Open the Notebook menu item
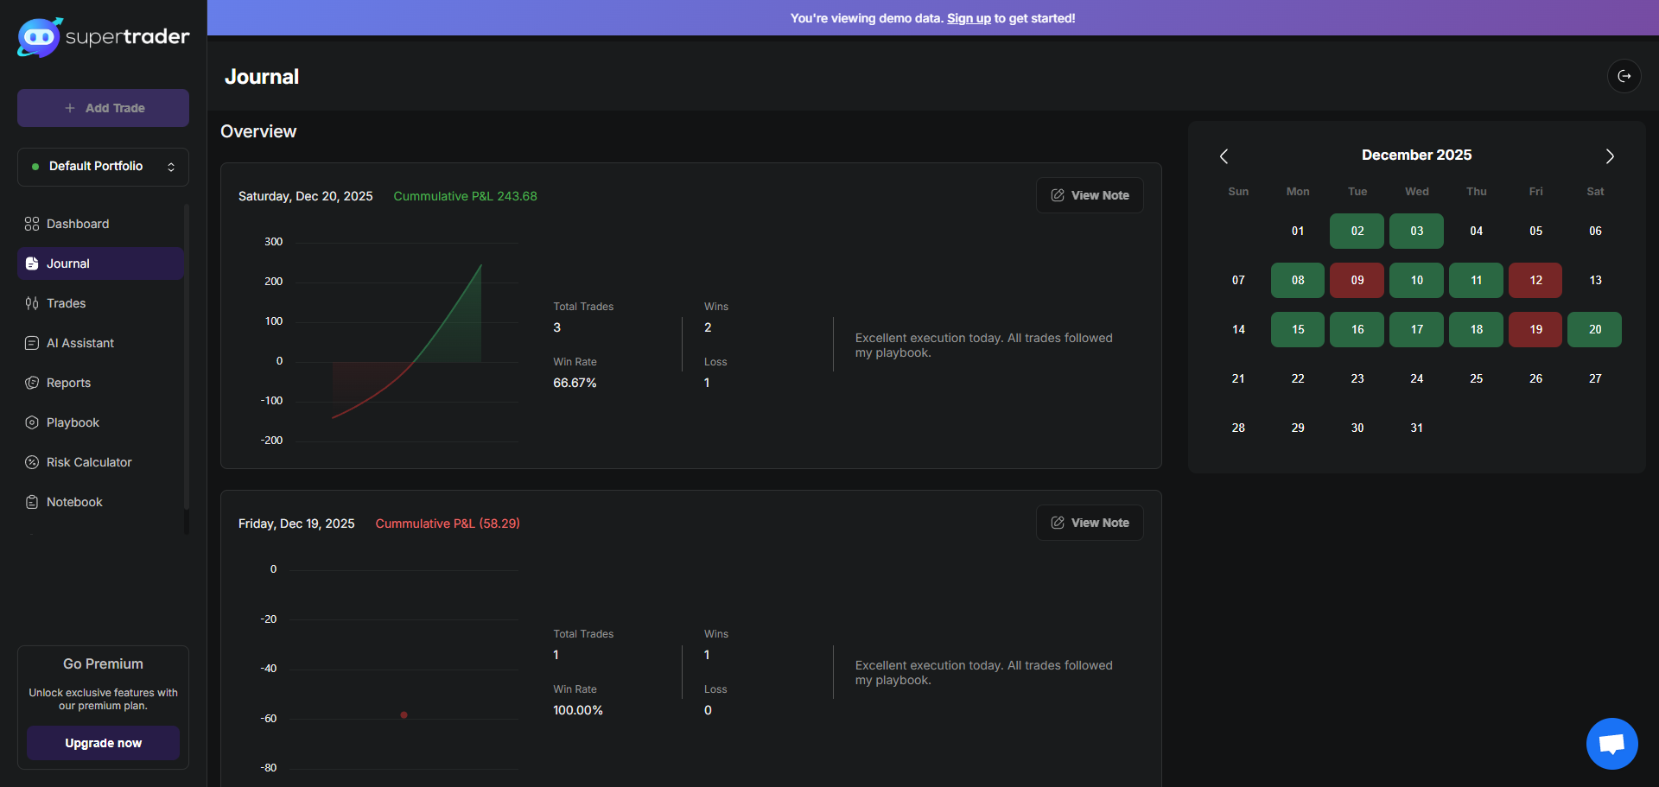The width and height of the screenshot is (1659, 787). pyautogui.click(x=74, y=502)
